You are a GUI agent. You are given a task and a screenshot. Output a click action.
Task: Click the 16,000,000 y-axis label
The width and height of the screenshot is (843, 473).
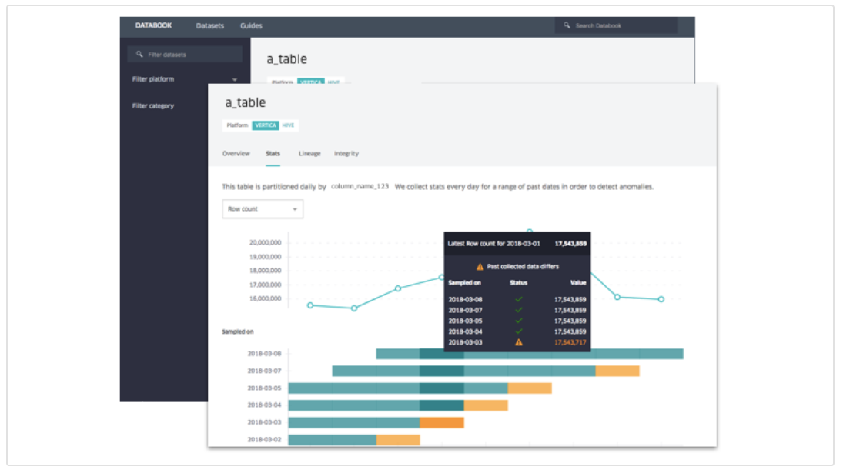click(x=265, y=298)
